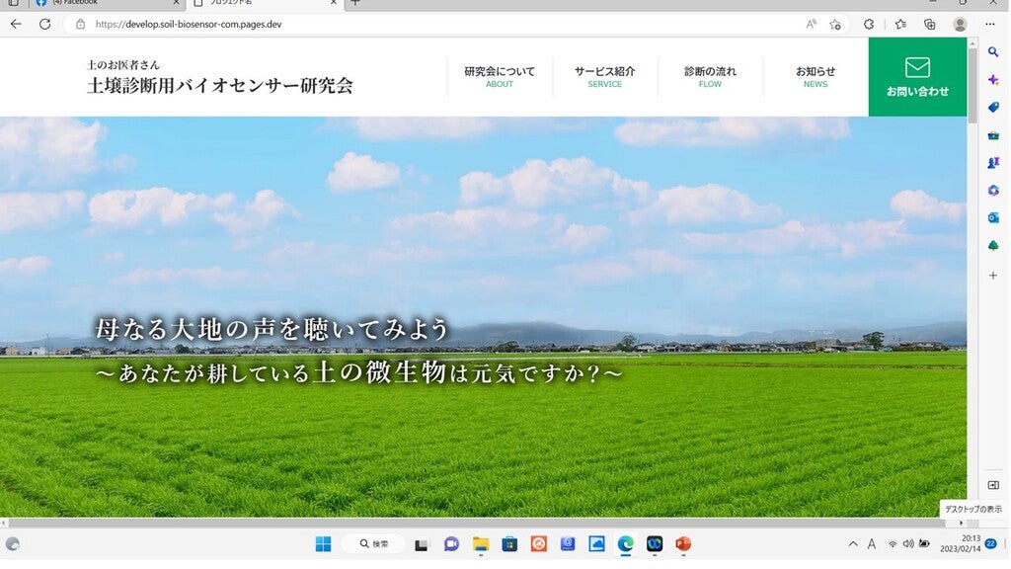Open the clock showing 20:13 2023/02/14

tap(960, 544)
